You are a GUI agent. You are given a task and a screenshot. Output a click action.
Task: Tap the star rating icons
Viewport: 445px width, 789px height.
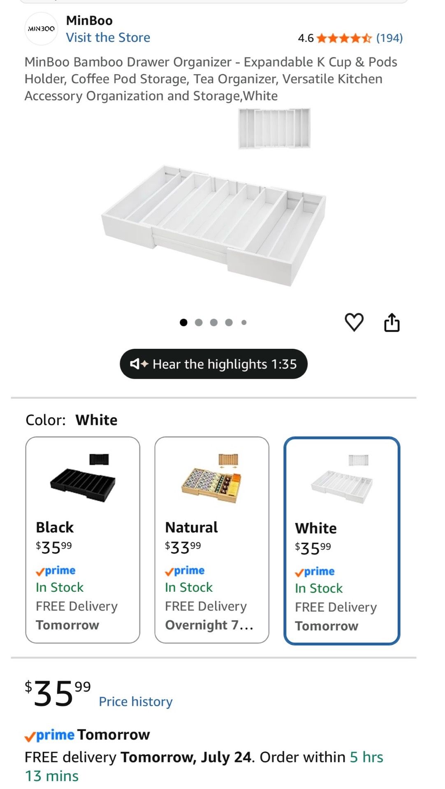pyautogui.click(x=344, y=38)
